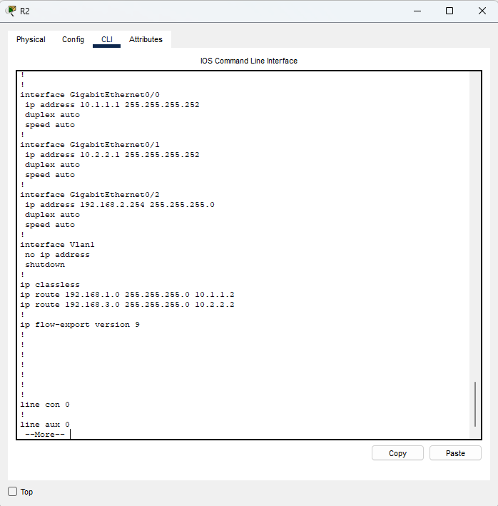Minimize the R2 window
The width and height of the screenshot is (498, 506).
click(417, 11)
